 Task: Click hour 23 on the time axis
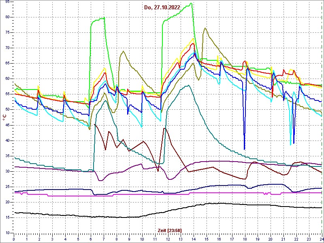pos(309,239)
